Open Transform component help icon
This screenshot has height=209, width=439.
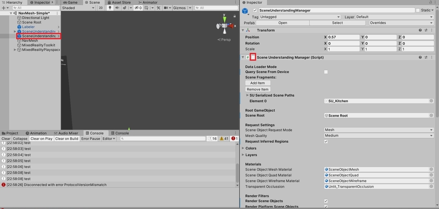(x=420, y=30)
